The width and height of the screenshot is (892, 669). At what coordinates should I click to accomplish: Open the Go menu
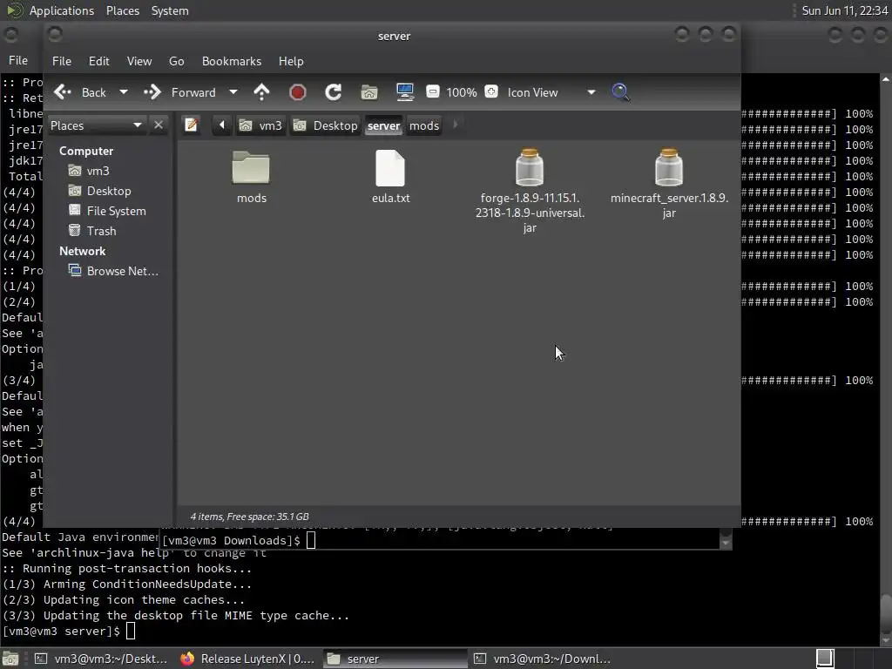pyautogui.click(x=176, y=61)
